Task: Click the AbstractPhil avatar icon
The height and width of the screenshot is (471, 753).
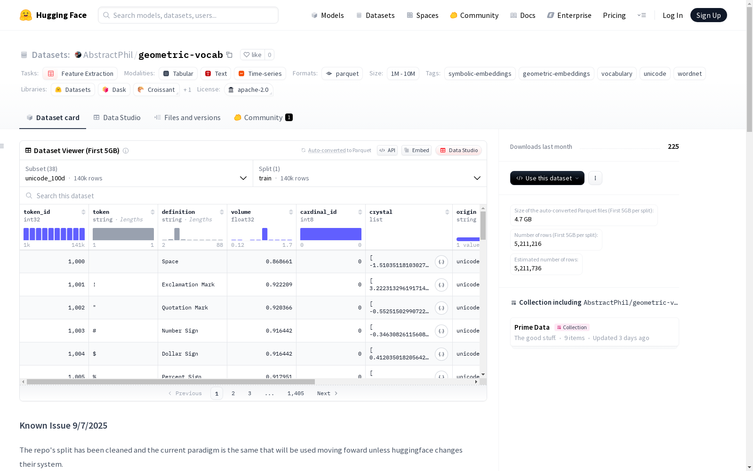Action: (x=78, y=55)
